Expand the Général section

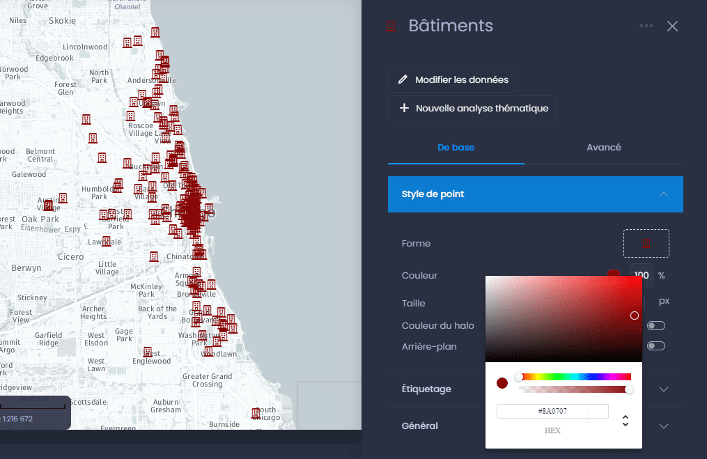coord(535,426)
